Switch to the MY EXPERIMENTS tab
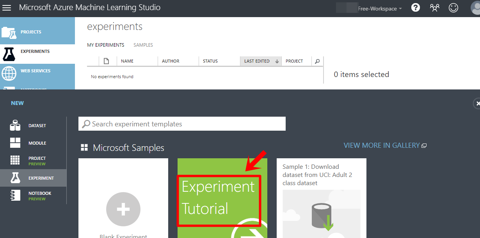Viewport: 480px width, 238px height. [x=105, y=45]
